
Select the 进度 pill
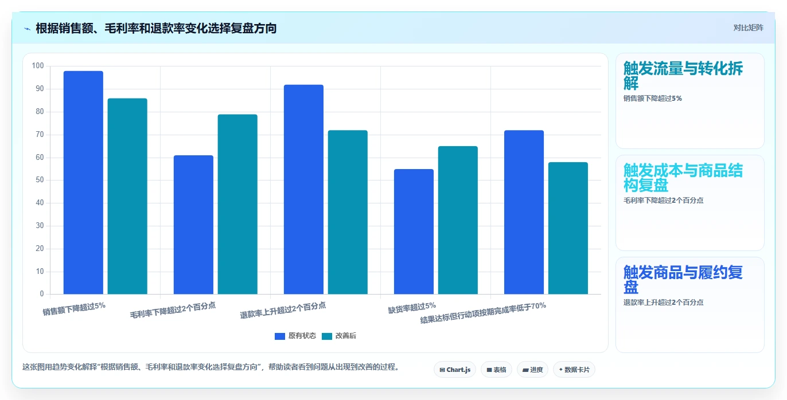point(532,370)
